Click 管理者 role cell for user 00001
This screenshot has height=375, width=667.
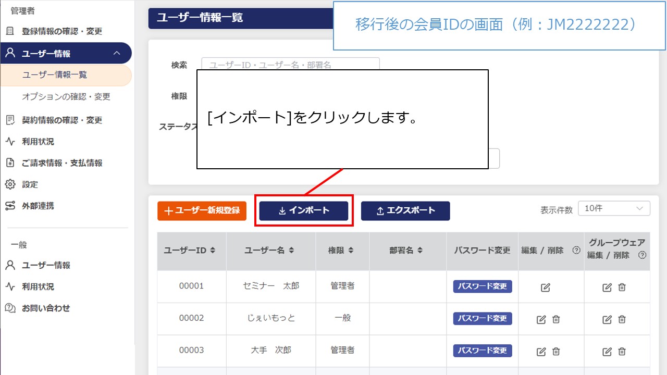tap(342, 286)
